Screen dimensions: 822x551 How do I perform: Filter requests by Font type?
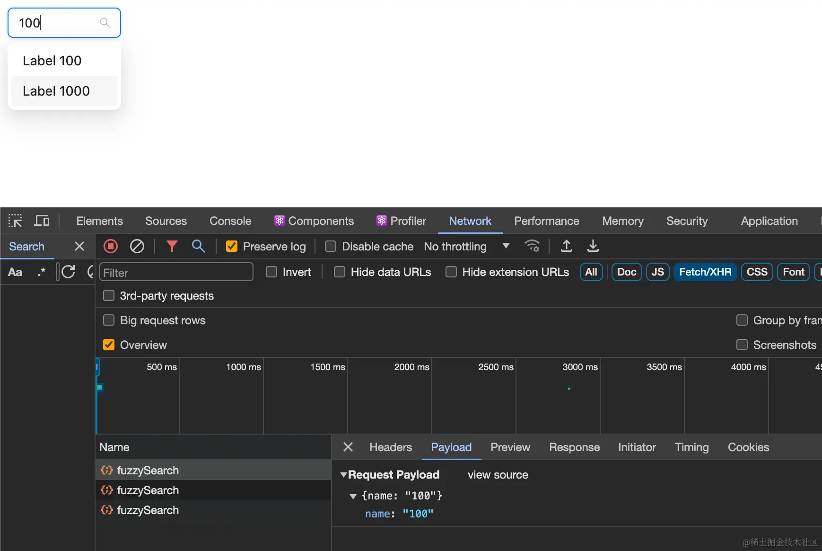pyautogui.click(x=793, y=272)
